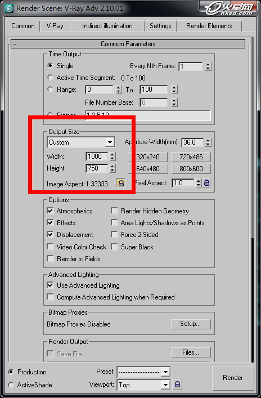Click the 720x486 preset button

click(191, 157)
